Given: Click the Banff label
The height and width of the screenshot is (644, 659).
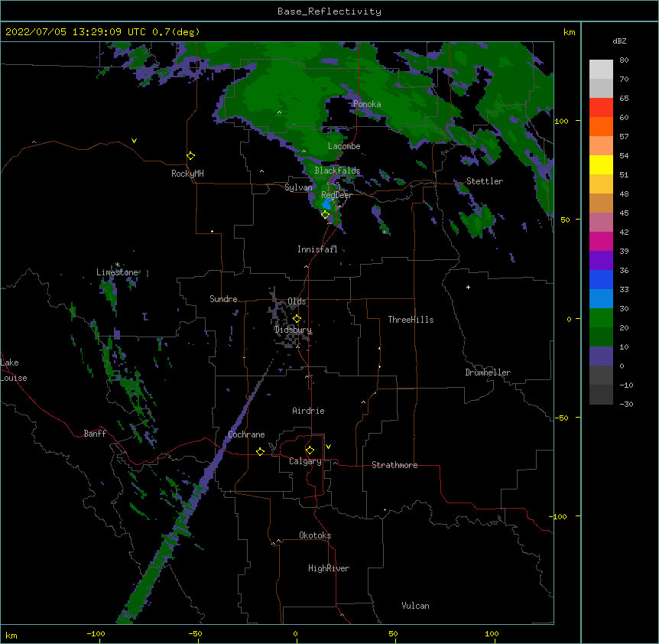Looking at the screenshot, I should tap(95, 434).
